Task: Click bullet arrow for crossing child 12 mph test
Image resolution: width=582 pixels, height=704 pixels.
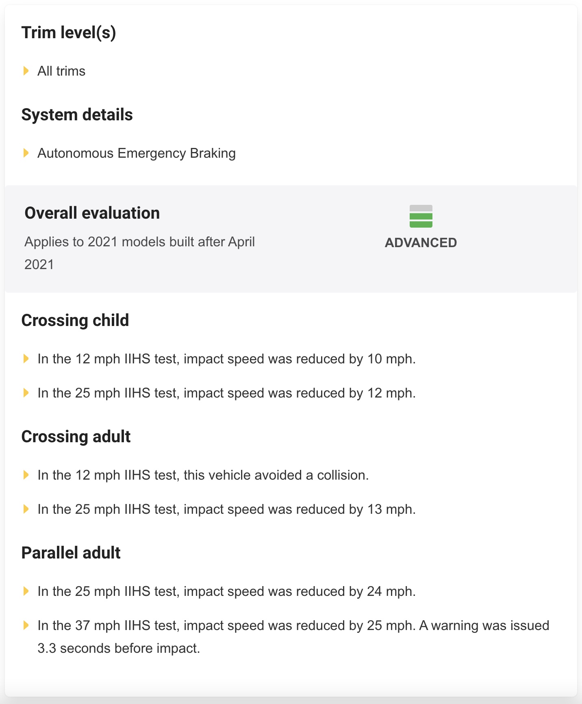Action: pos(26,359)
